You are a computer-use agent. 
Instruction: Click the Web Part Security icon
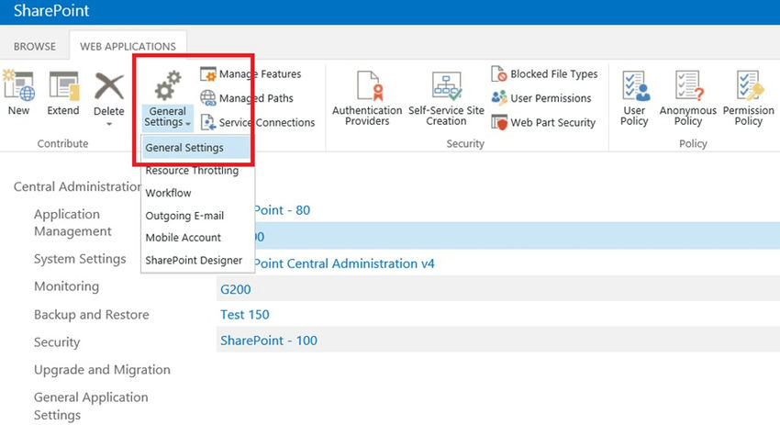[499, 122]
